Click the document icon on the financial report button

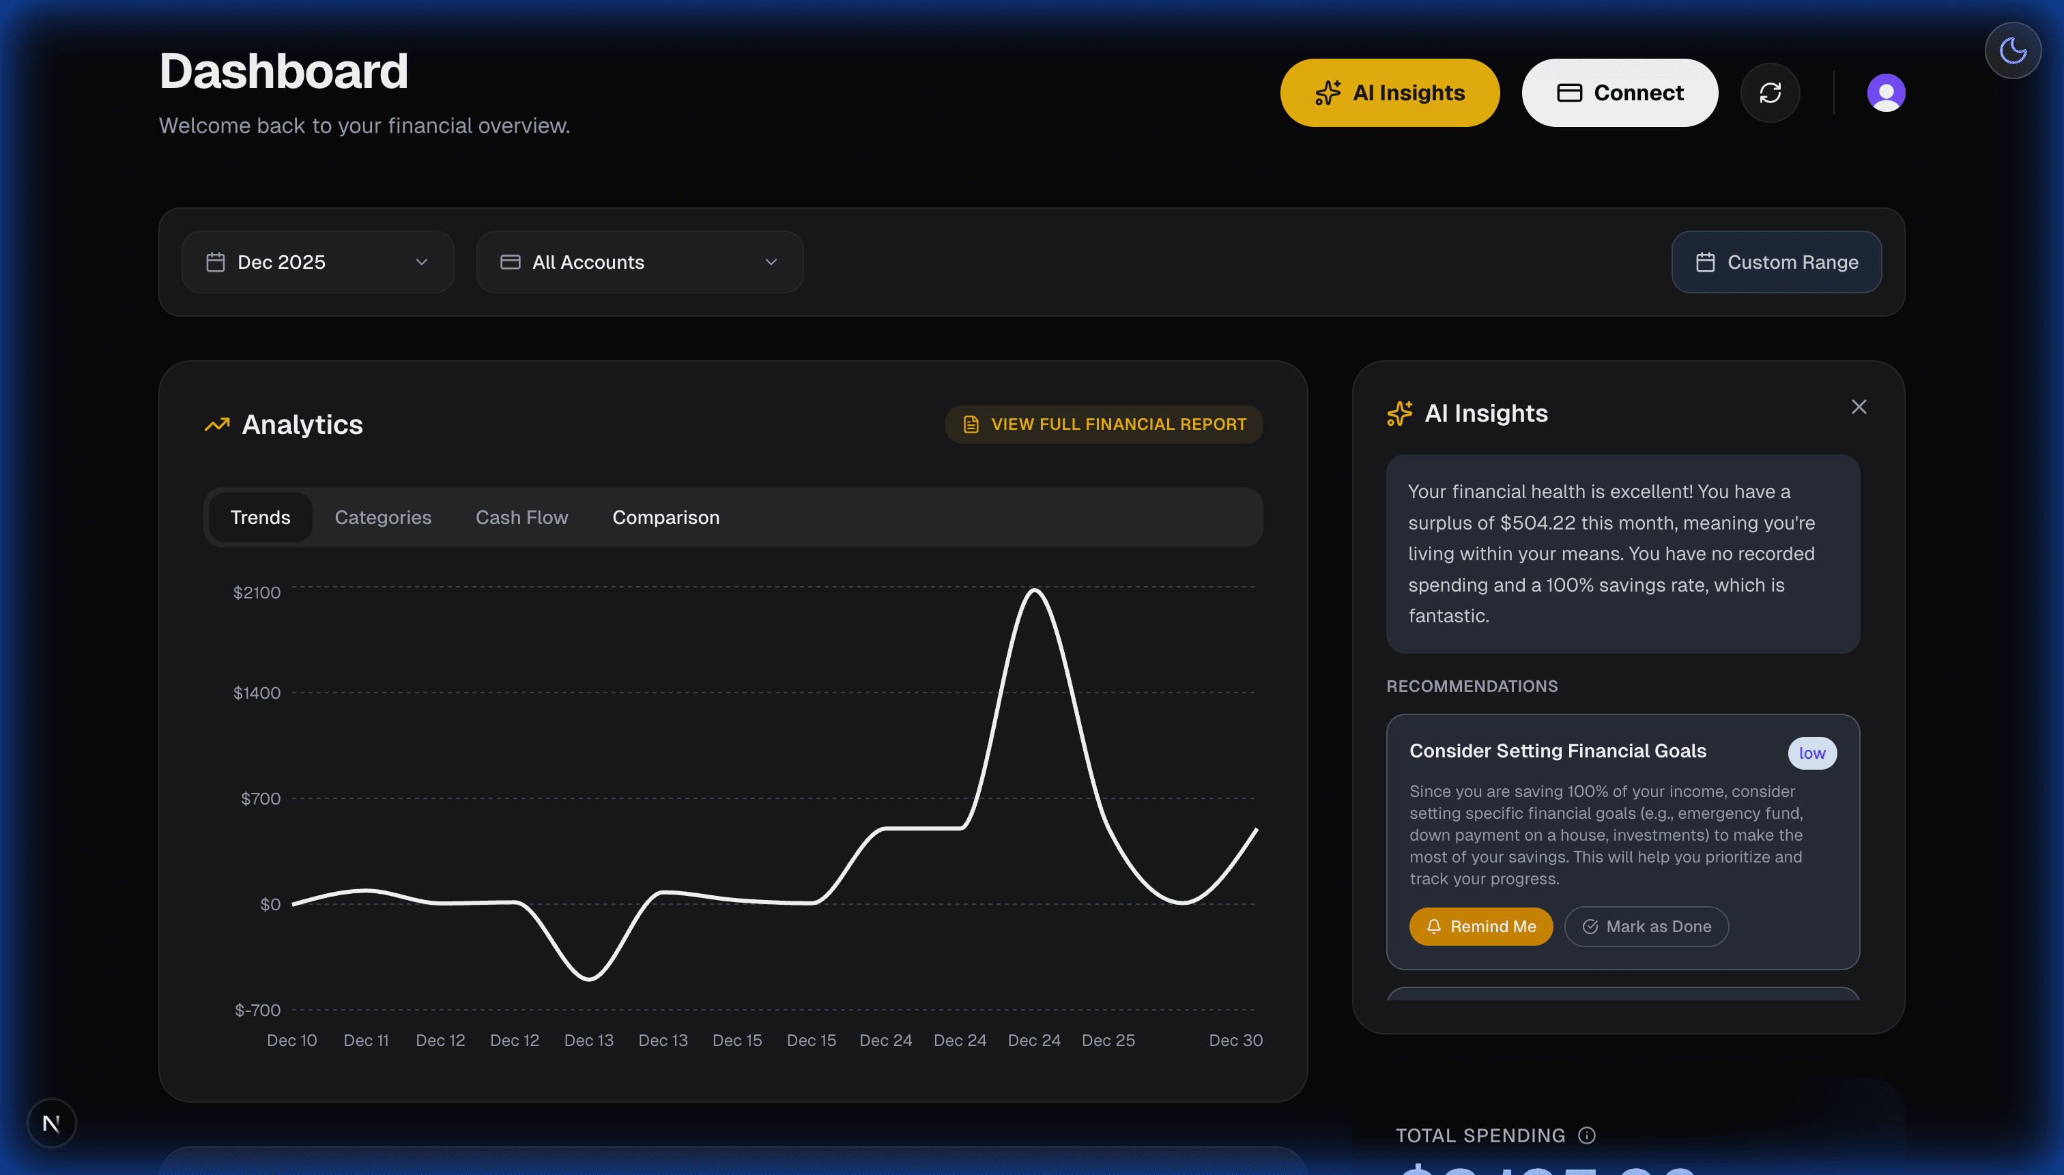(969, 424)
